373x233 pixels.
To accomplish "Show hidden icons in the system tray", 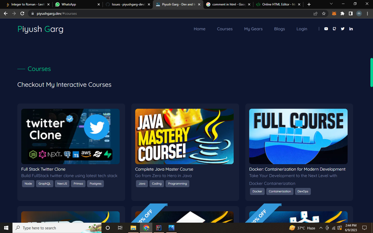I will pyautogui.click(x=321, y=228).
